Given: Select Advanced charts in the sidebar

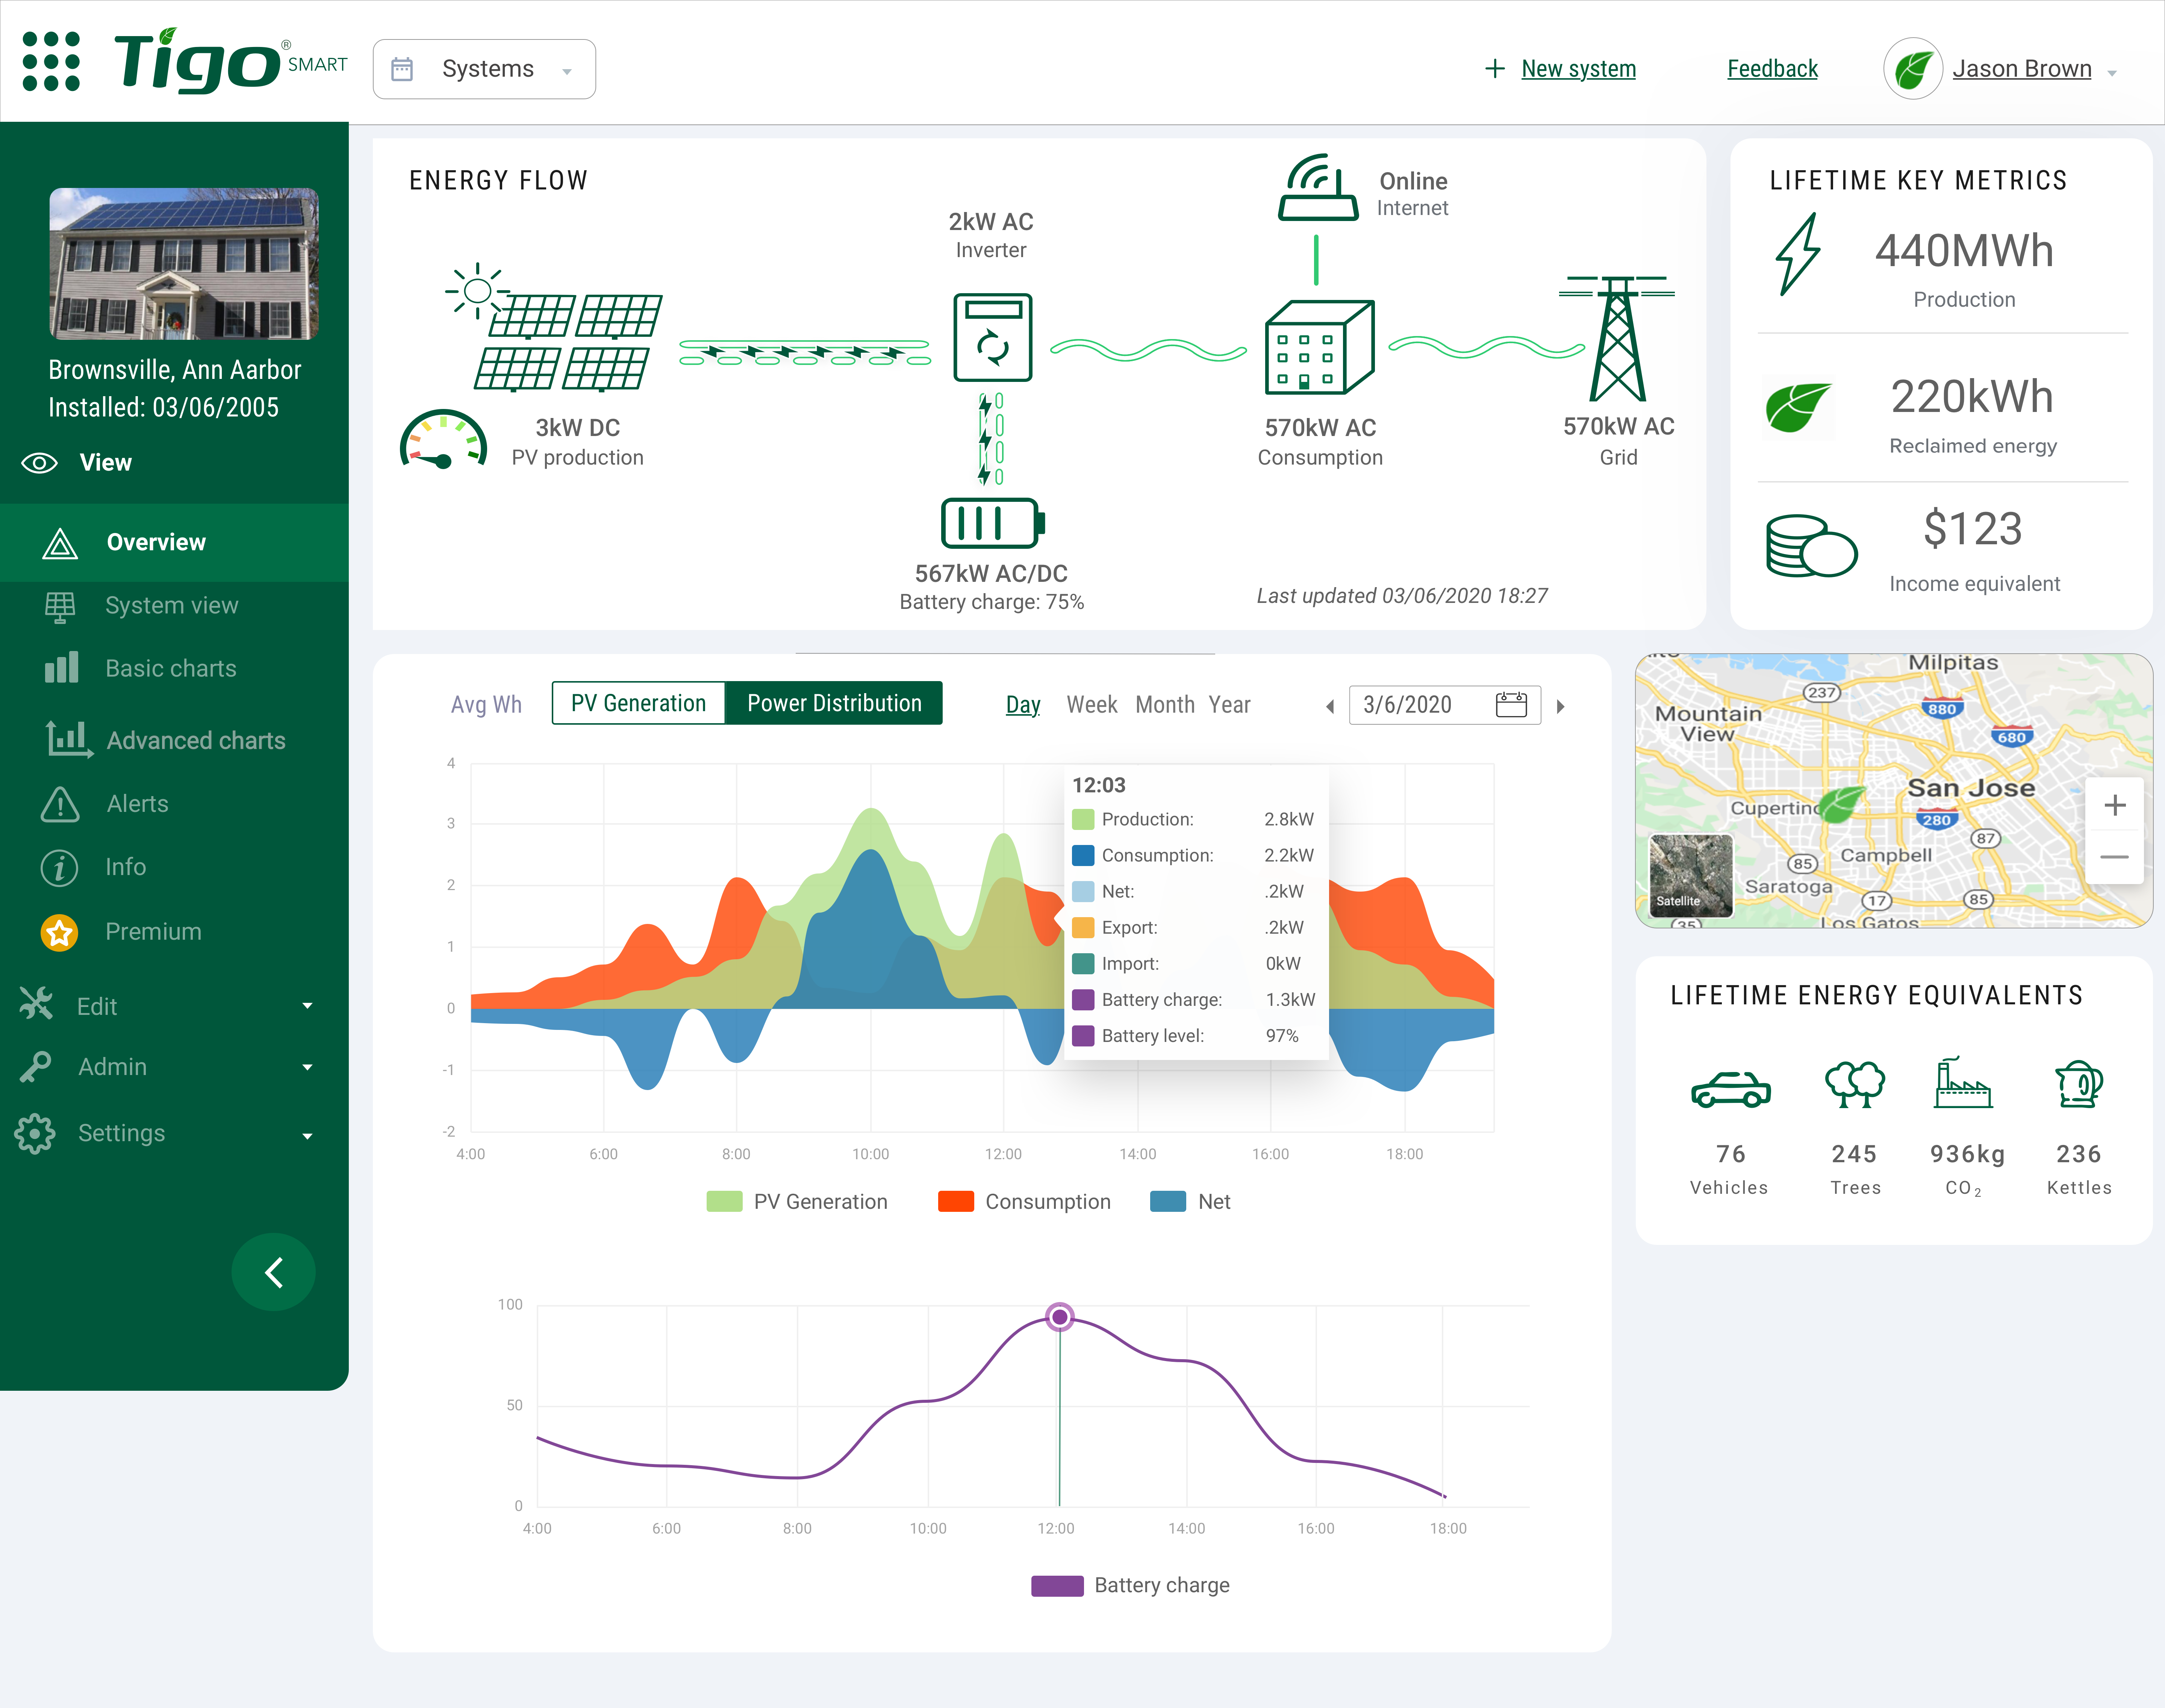Looking at the screenshot, I should click(196, 740).
